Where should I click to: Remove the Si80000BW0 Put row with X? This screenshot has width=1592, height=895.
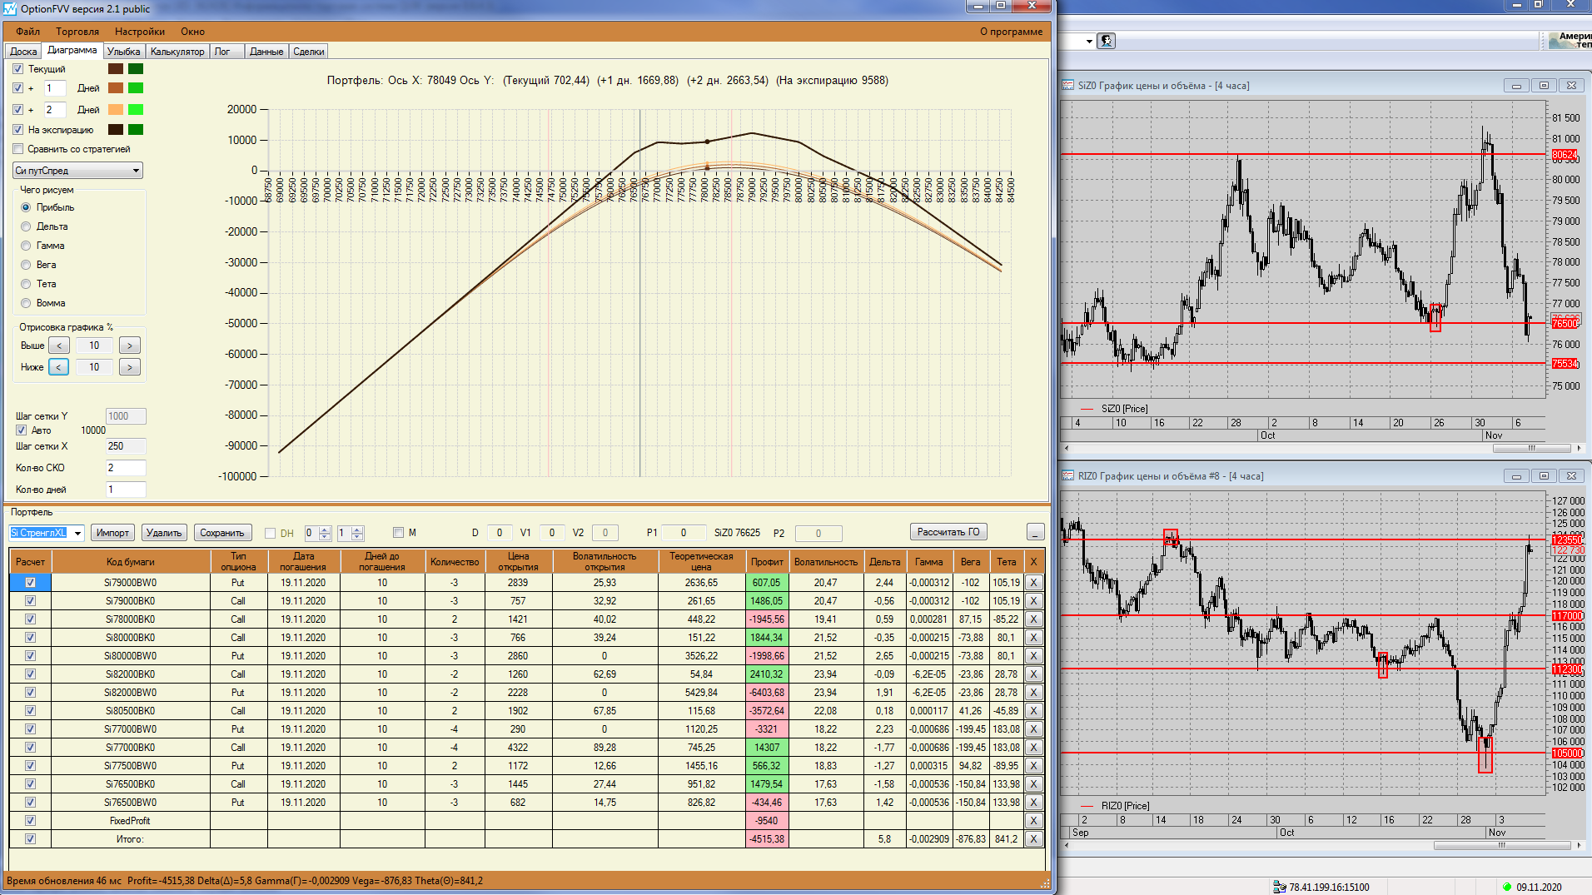1033,656
